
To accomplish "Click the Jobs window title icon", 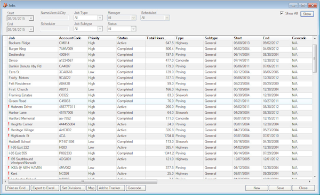I will [x=5, y=5].
